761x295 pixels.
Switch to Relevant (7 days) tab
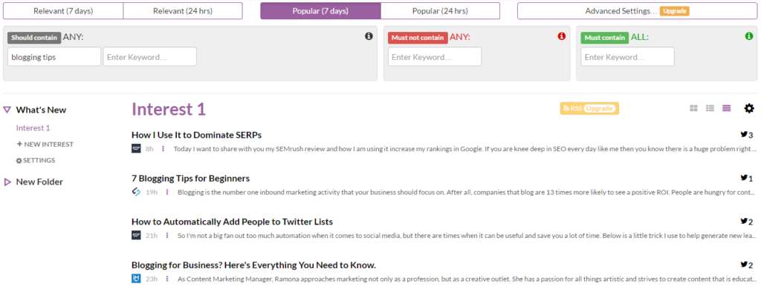pos(63,10)
